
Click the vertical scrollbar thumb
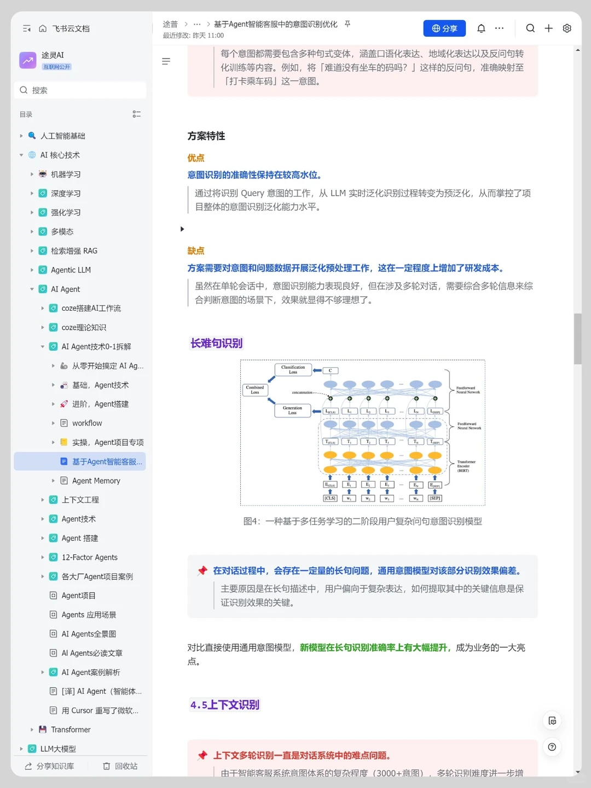(577, 339)
